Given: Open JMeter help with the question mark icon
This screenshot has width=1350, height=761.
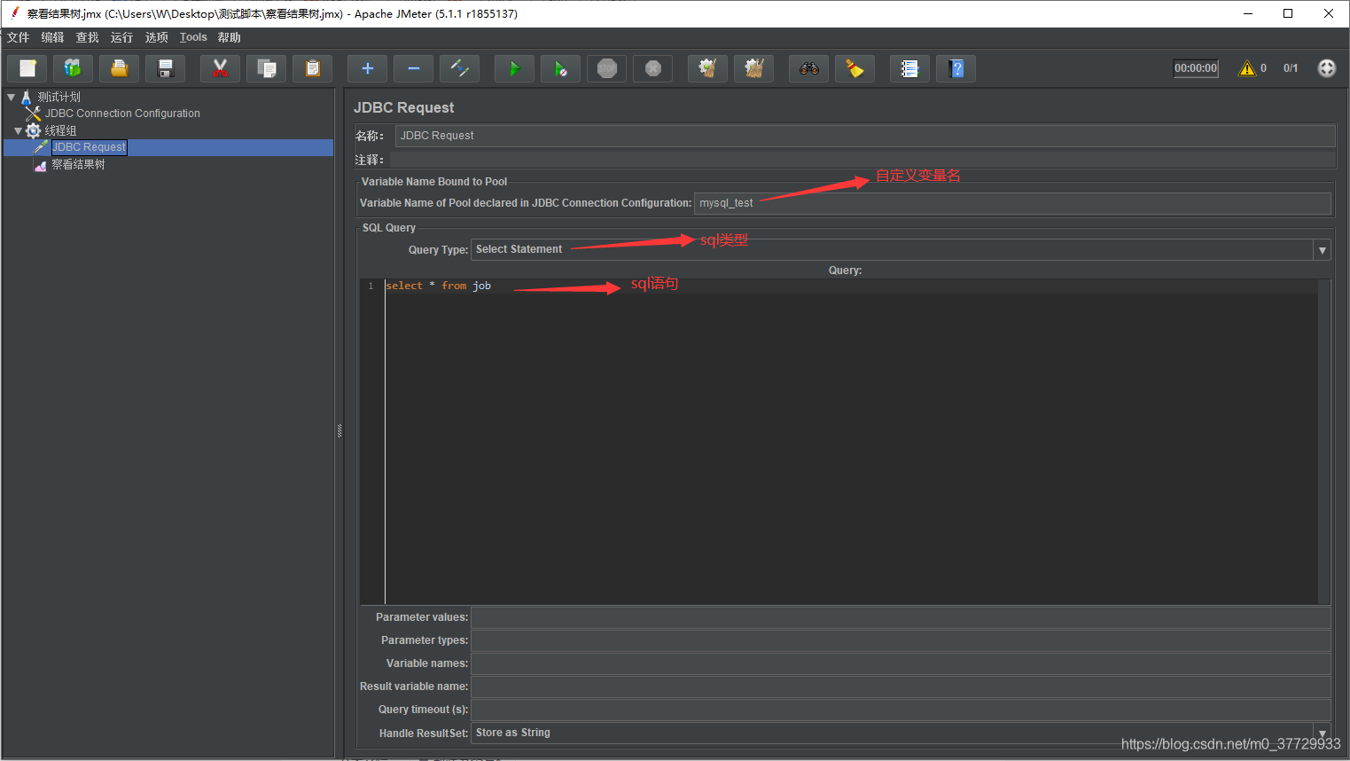Looking at the screenshot, I should 956,67.
